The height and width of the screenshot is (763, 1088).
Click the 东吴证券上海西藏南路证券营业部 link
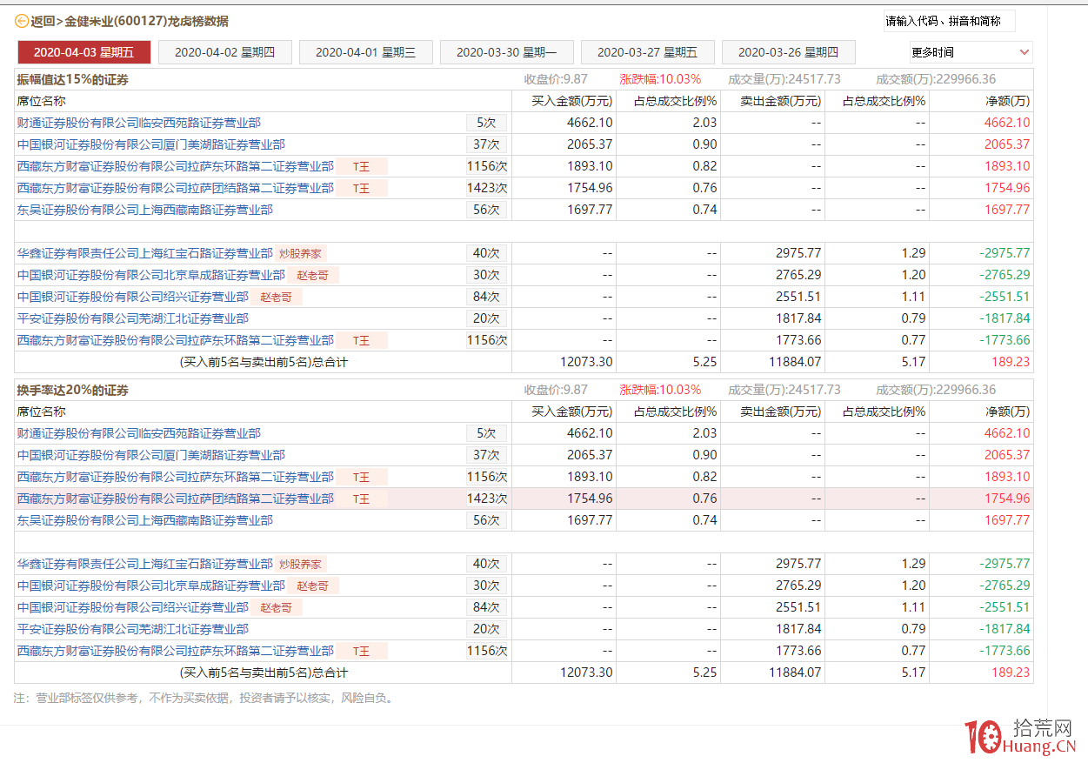point(144,209)
